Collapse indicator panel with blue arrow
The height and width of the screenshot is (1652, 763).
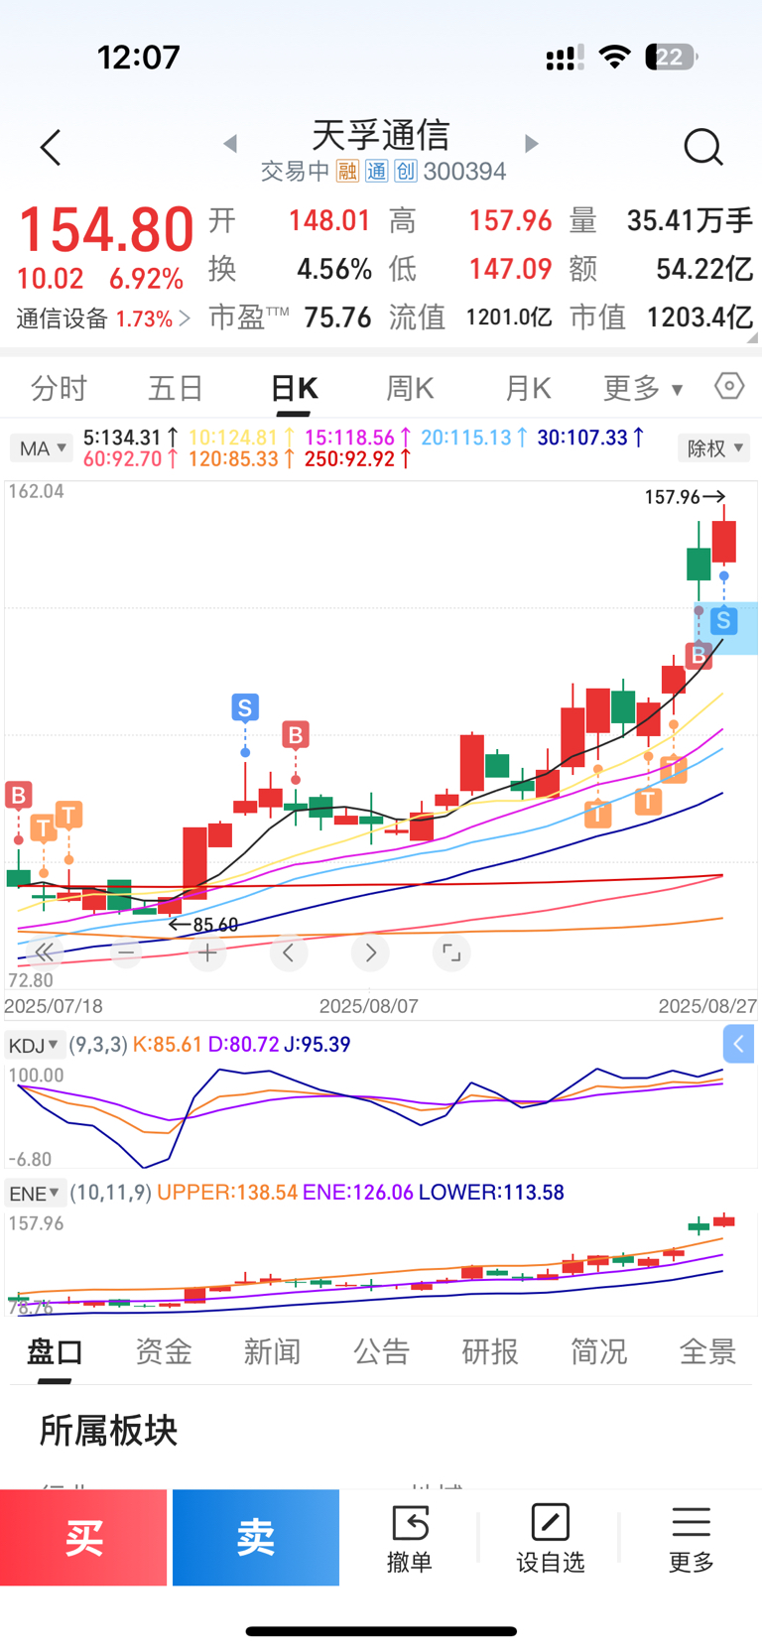(x=738, y=1044)
